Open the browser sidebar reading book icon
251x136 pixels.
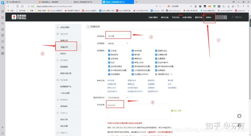[x=2, y=29]
